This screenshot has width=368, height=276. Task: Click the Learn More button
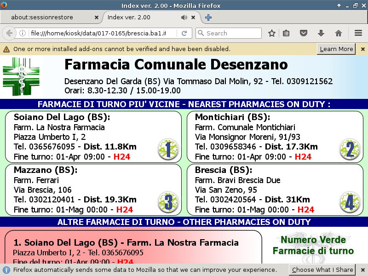[x=336, y=49]
